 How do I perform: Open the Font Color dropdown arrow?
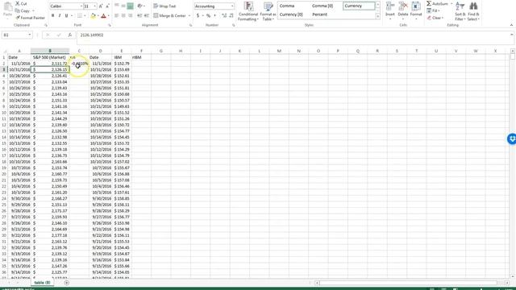108,15
